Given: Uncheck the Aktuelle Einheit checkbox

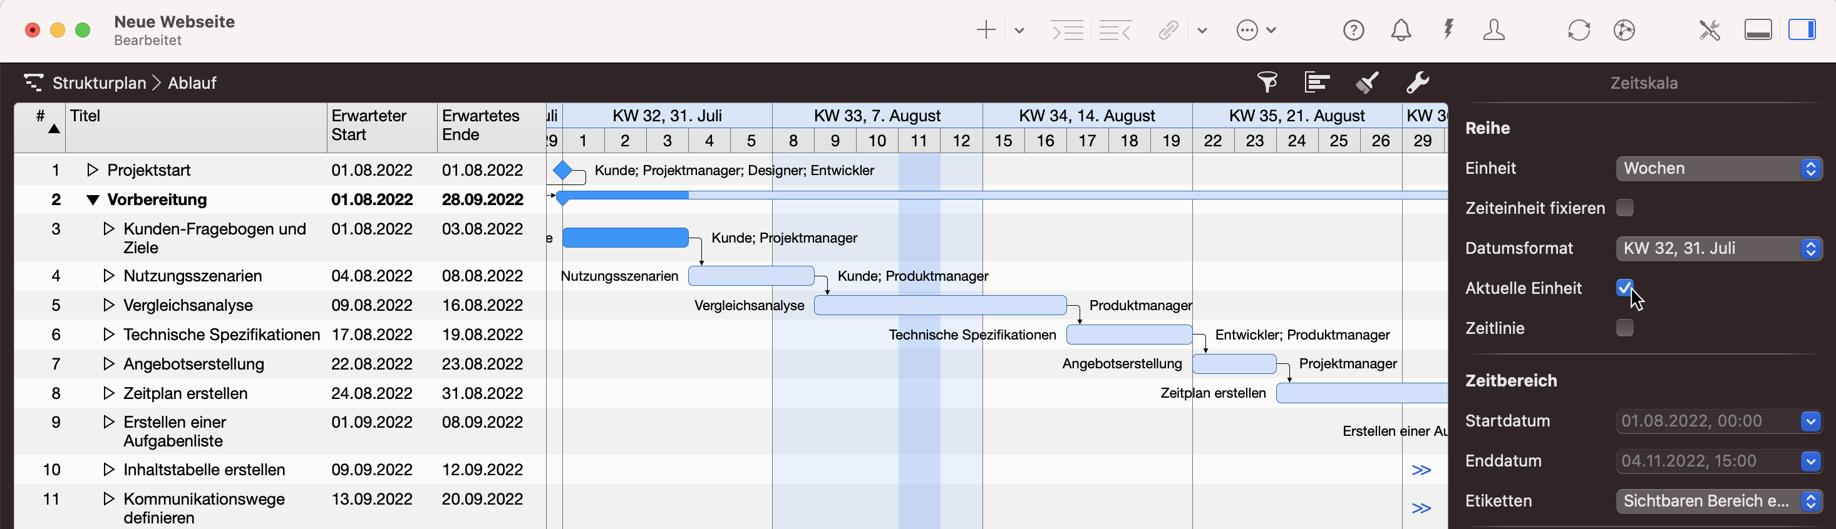Looking at the screenshot, I should point(1624,288).
